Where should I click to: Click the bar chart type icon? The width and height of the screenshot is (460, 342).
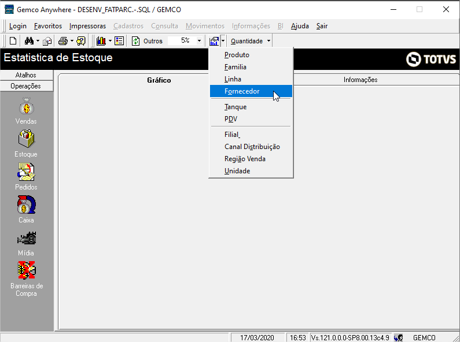(x=101, y=41)
